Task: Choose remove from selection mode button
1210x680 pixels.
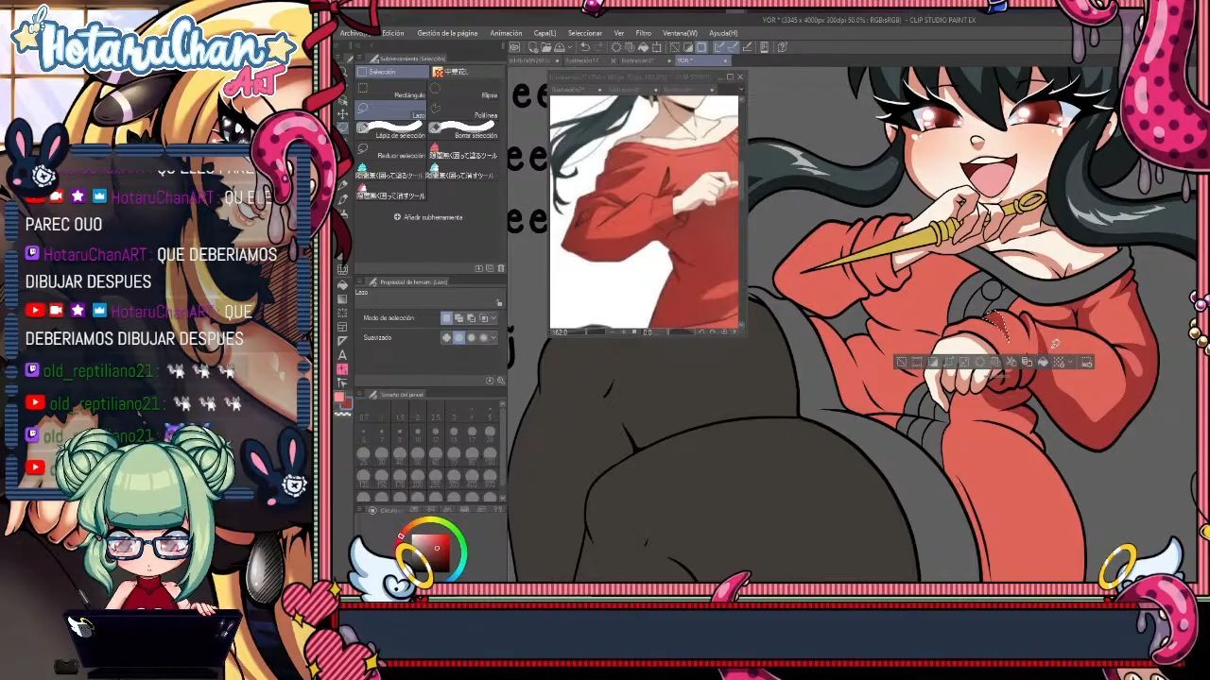Action: [x=471, y=319]
